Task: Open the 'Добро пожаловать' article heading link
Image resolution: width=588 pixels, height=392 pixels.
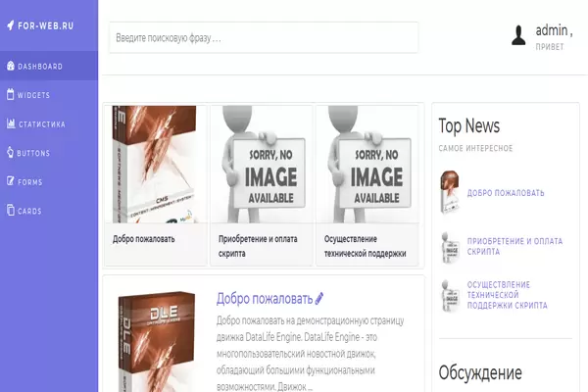Action: (x=264, y=298)
